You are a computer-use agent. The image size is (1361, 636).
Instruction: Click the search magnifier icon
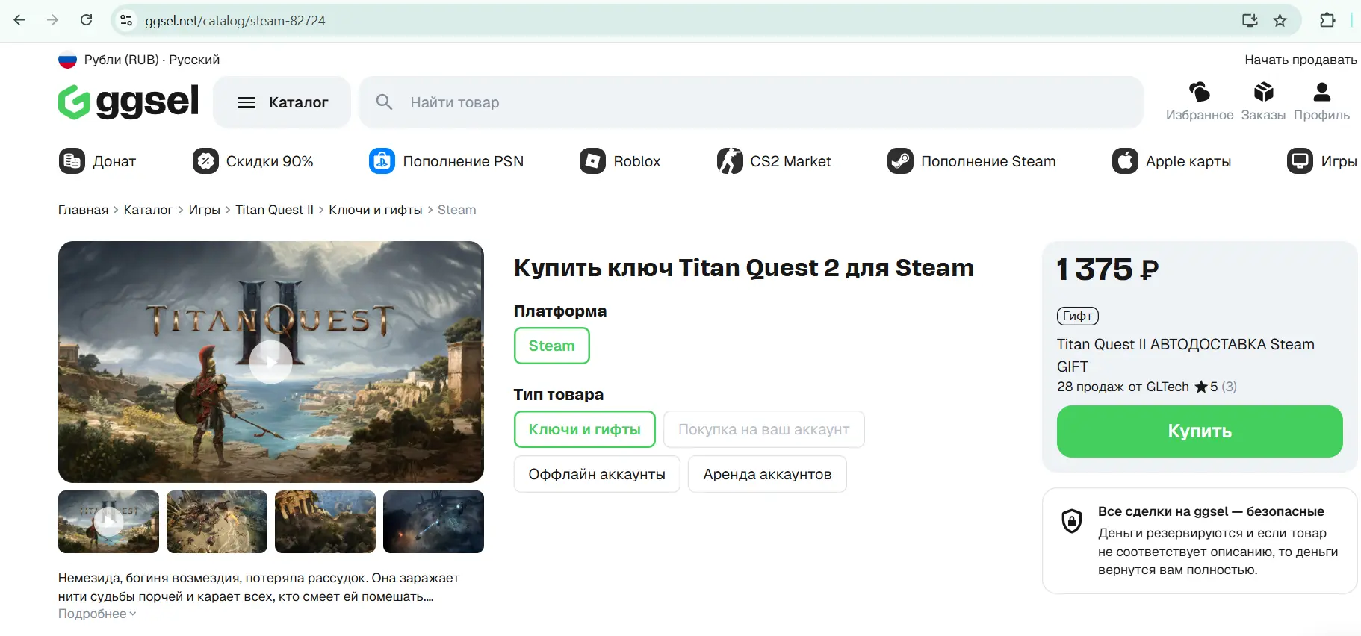(x=384, y=102)
